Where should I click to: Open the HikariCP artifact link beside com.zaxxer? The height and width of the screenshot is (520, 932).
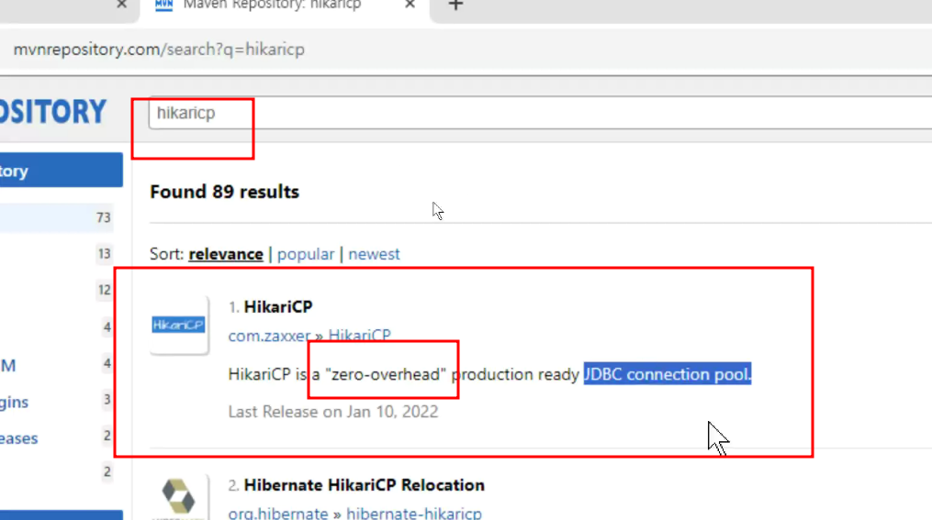tap(360, 336)
